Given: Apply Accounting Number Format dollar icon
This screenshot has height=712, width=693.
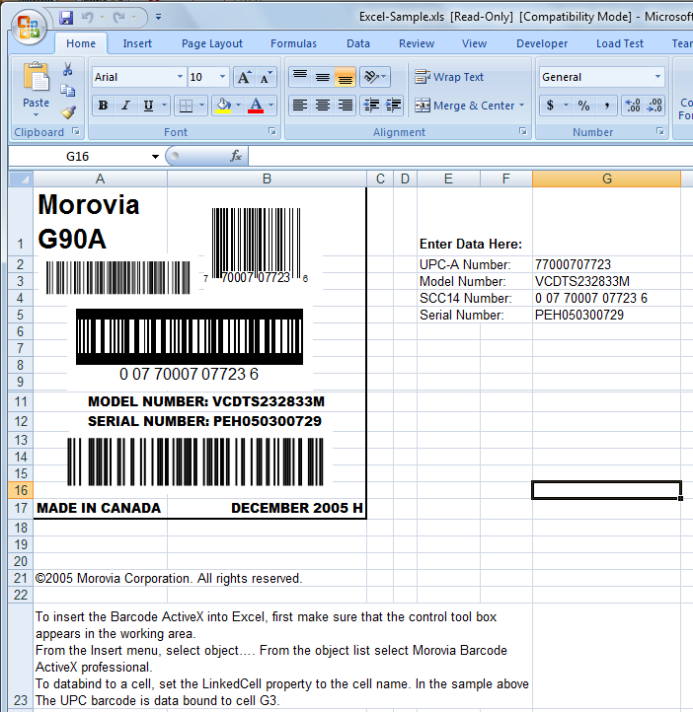Looking at the screenshot, I should 550,106.
